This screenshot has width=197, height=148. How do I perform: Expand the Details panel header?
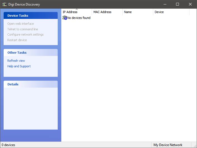[x=31, y=84]
